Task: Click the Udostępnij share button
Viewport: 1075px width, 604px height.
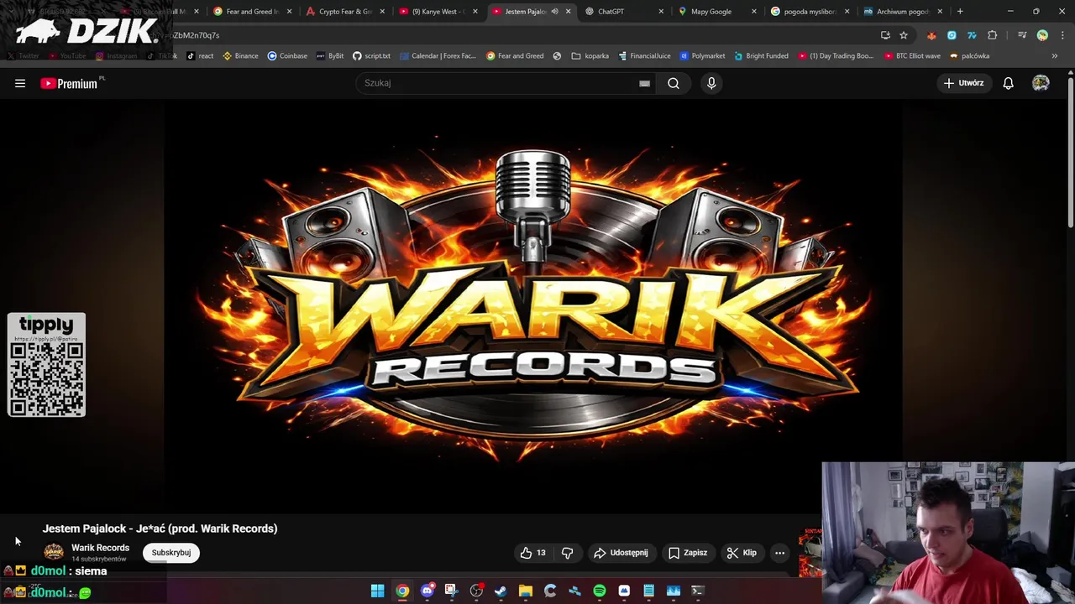Action: [x=621, y=553]
